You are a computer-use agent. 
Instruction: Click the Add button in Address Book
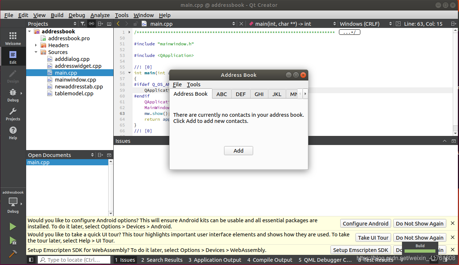pyautogui.click(x=238, y=150)
